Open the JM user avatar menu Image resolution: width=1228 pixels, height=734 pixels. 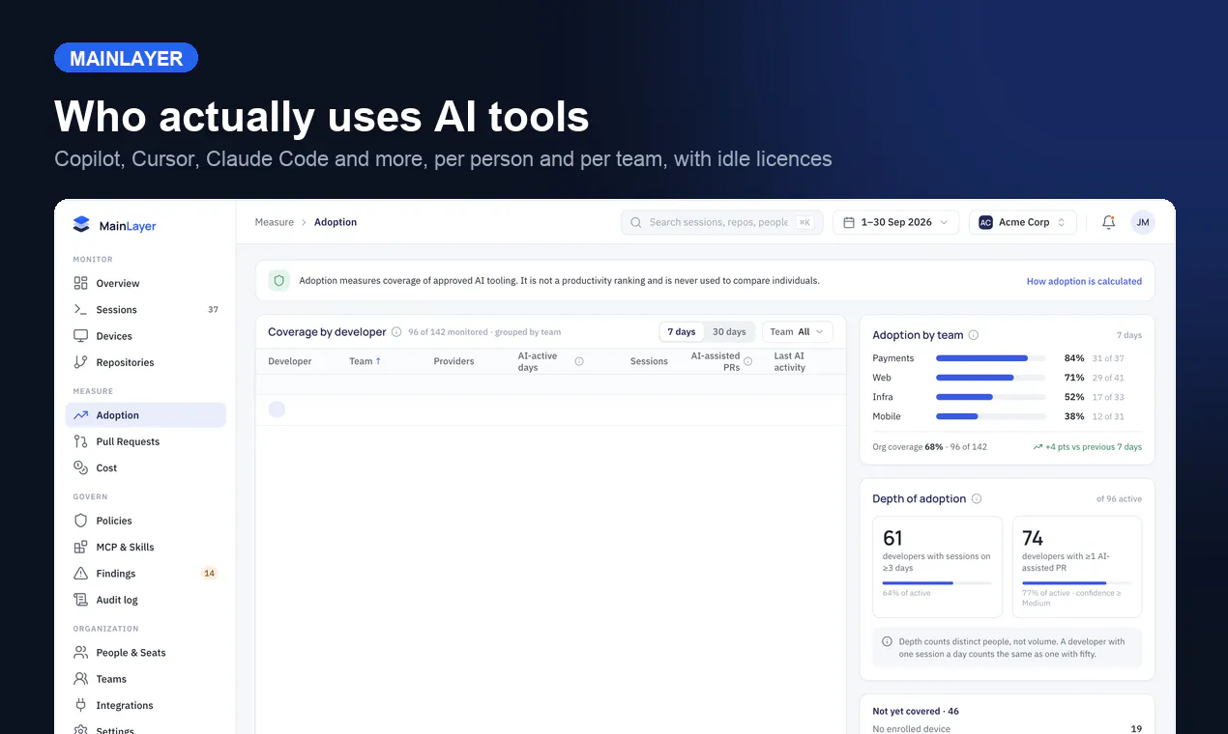pos(1143,222)
